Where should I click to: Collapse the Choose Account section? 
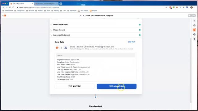coord(51,30)
